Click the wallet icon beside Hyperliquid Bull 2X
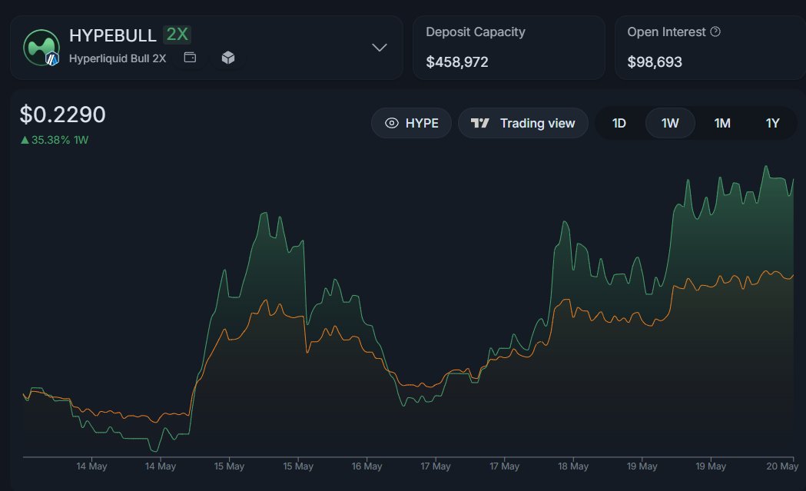The image size is (806, 491). (x=190, y=58)
